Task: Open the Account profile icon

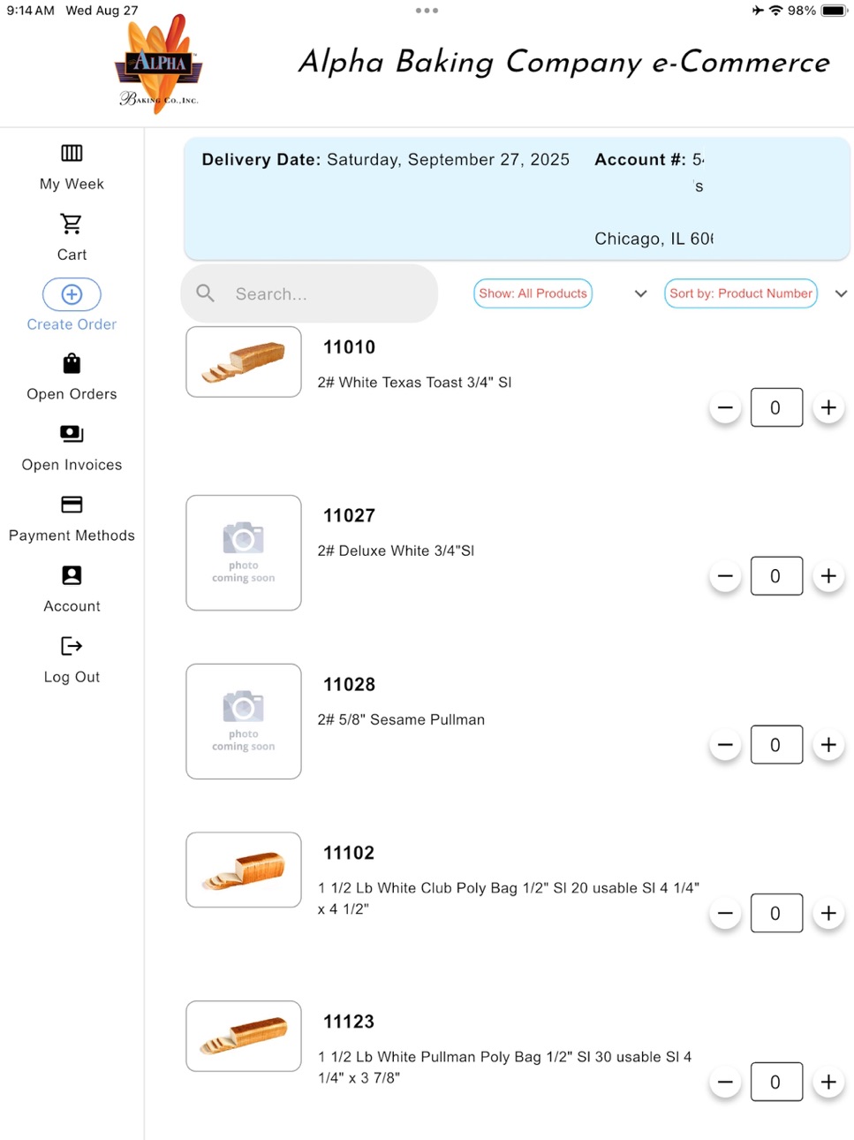Action: point(72,575)
